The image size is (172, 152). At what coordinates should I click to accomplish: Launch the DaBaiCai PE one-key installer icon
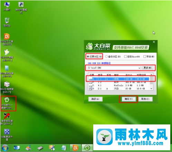pyautogui.click(x=7, y=103)
